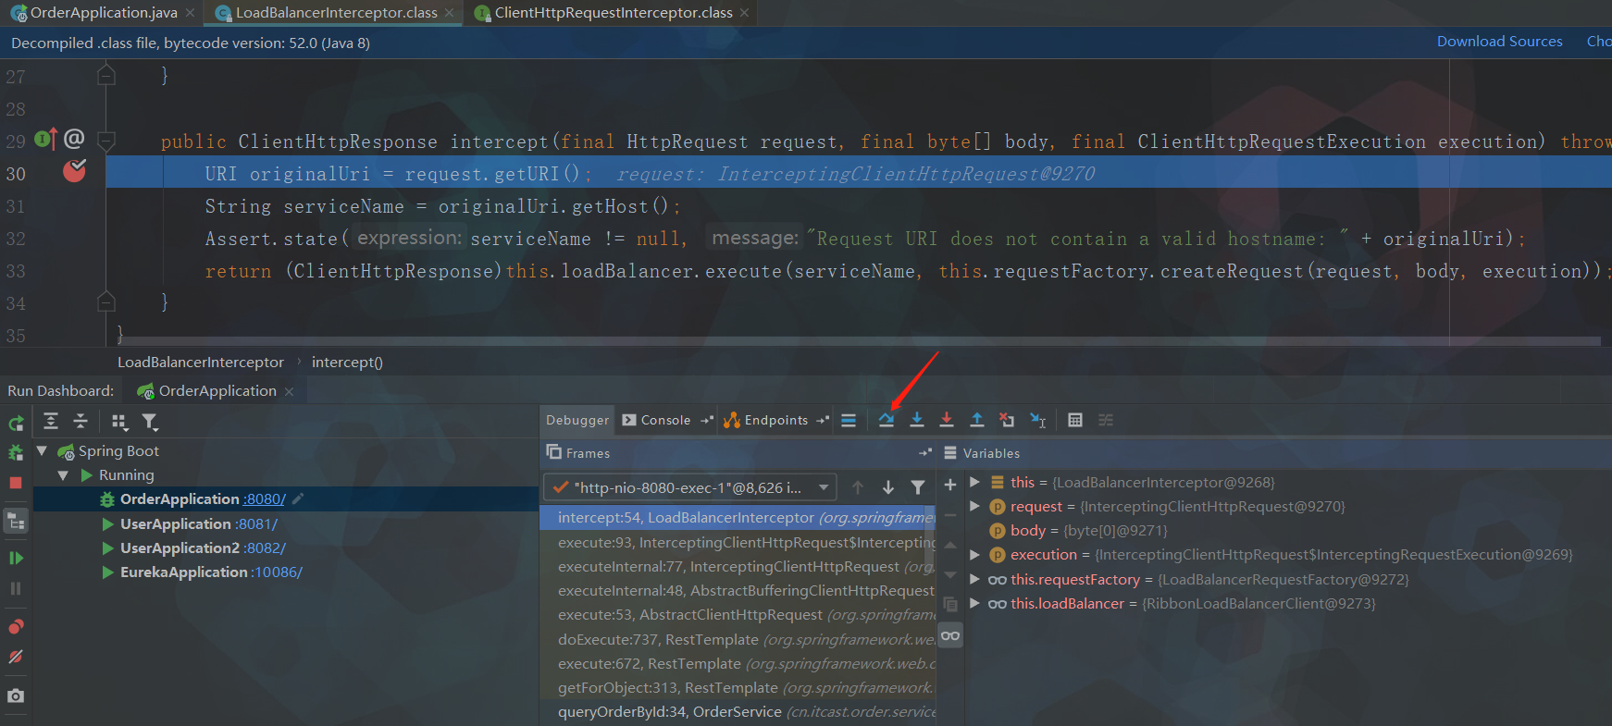Expand the 'execution' variable node
This screenshot has height=726, width=1612.
coord(974,554)
